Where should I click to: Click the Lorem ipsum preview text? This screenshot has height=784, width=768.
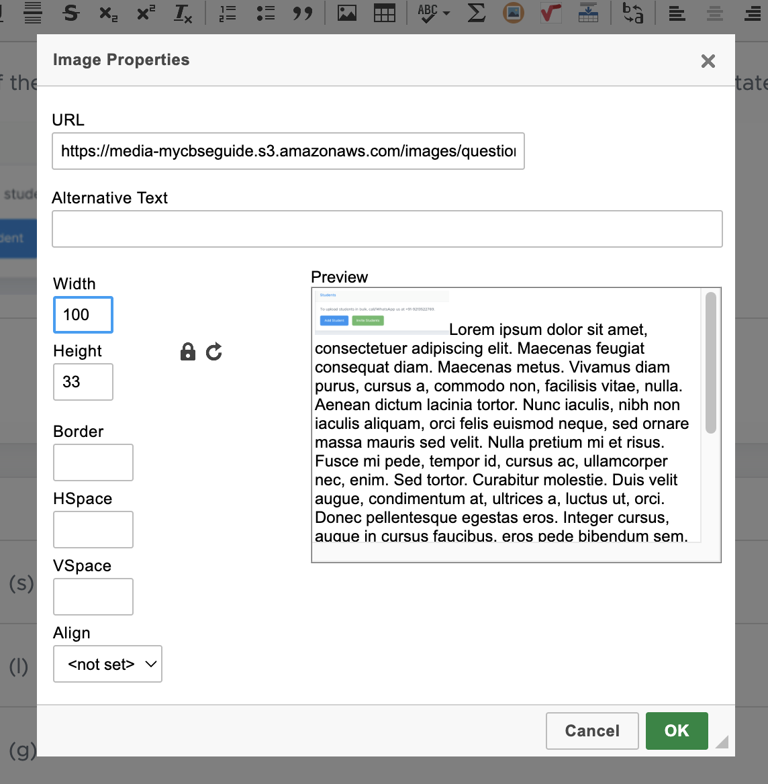(x=501, y=433)
